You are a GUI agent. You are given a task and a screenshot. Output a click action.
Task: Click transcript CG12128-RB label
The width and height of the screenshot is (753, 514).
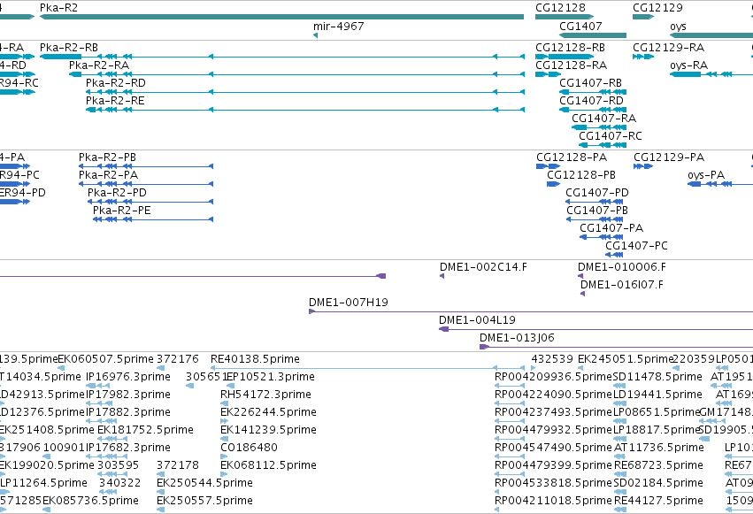[570, 48]
